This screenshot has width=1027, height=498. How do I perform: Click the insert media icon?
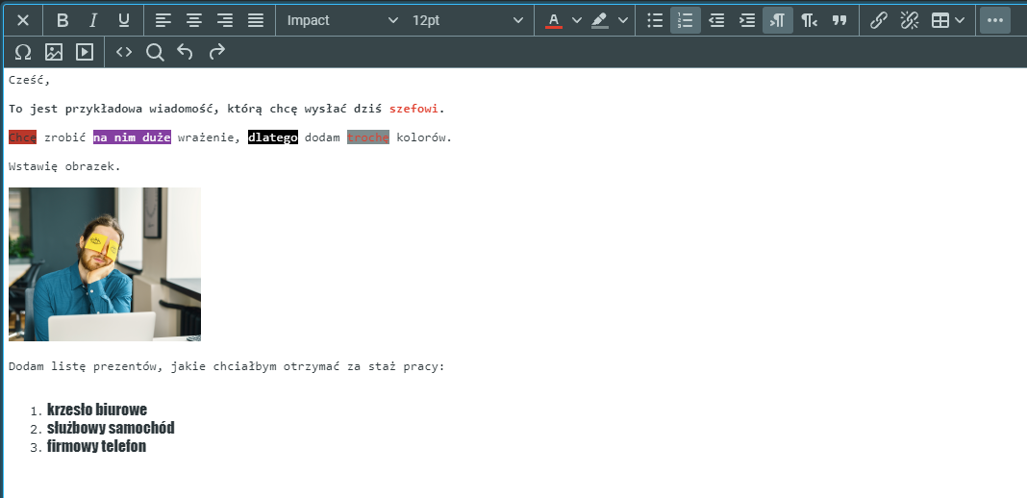click(85, 52)
